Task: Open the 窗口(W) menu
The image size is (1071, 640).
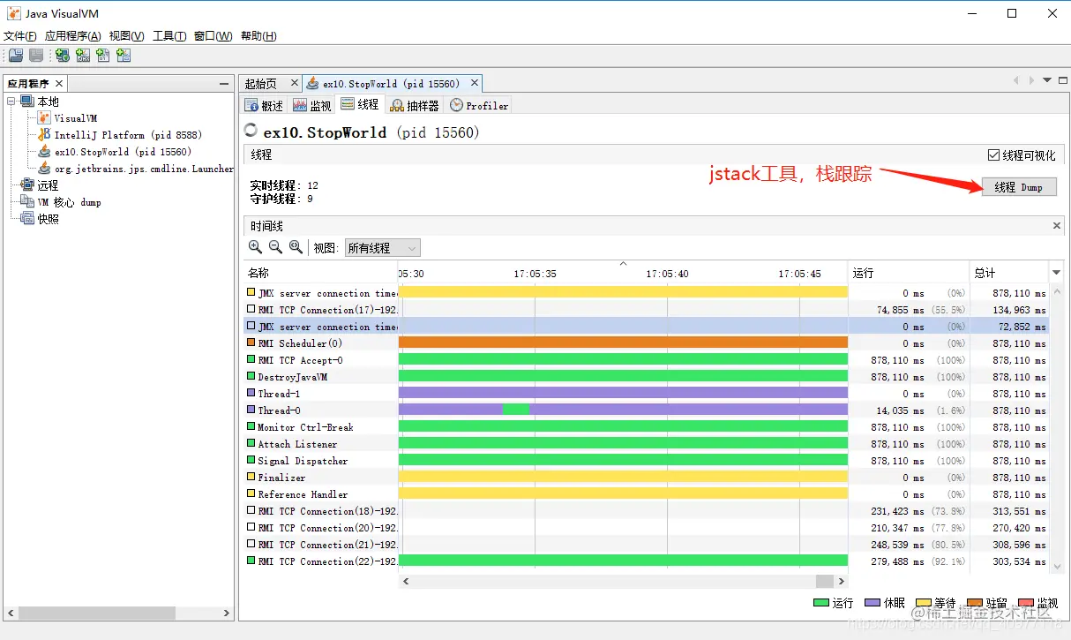Action: click(213, 36)
